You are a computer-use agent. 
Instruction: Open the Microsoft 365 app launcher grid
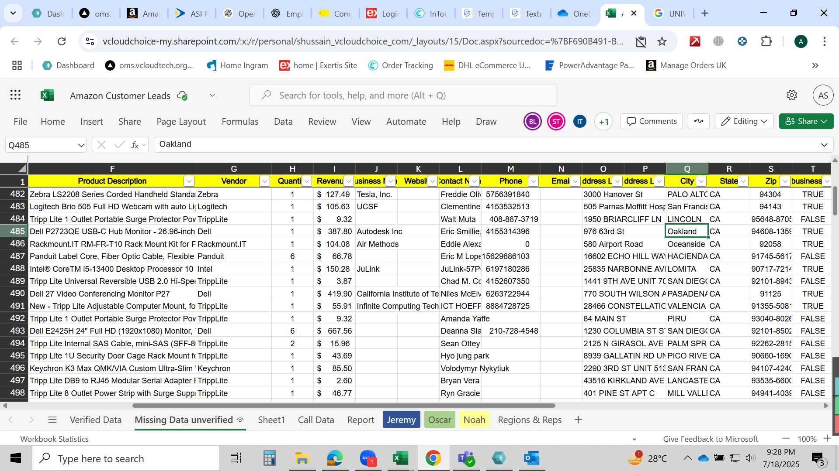(x=15, y=95)
